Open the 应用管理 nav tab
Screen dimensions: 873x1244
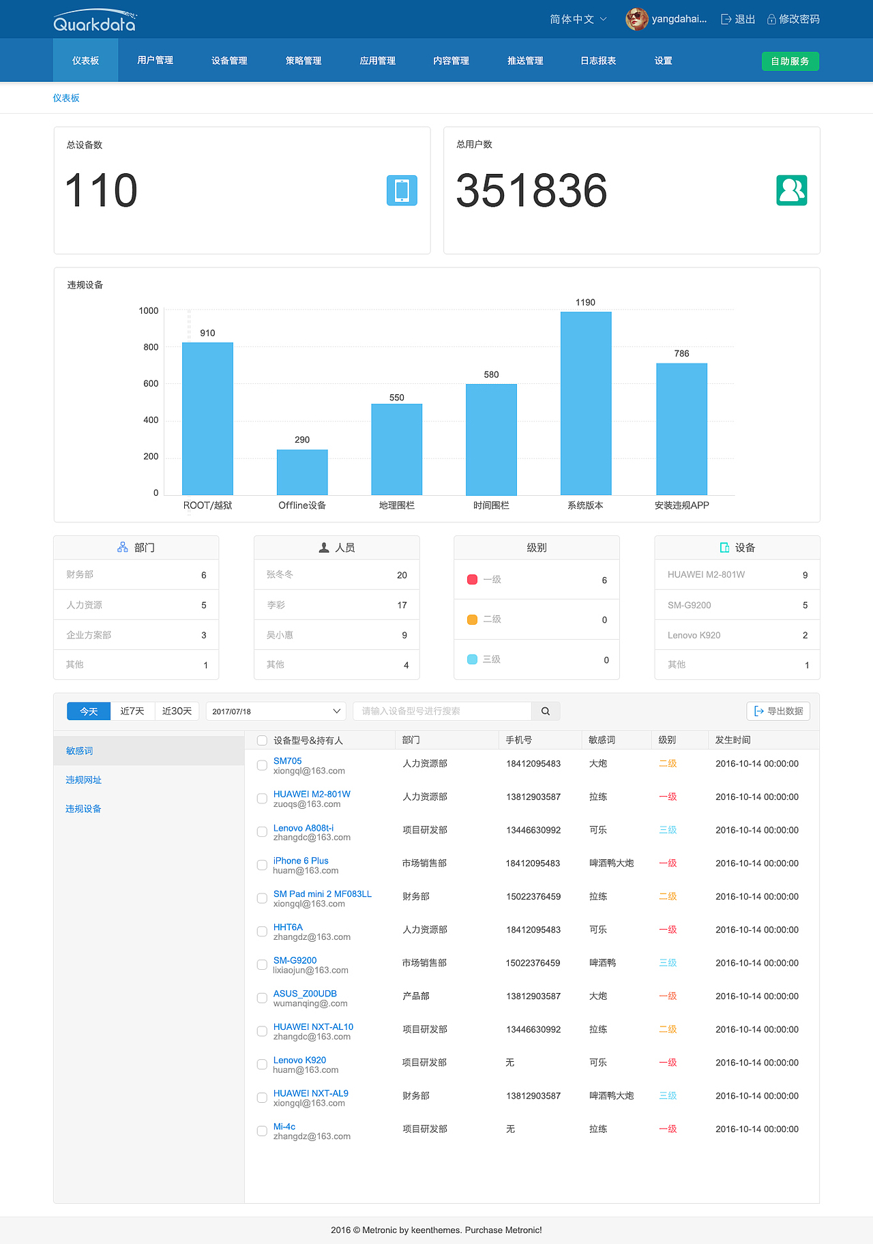tap(377, 60)
